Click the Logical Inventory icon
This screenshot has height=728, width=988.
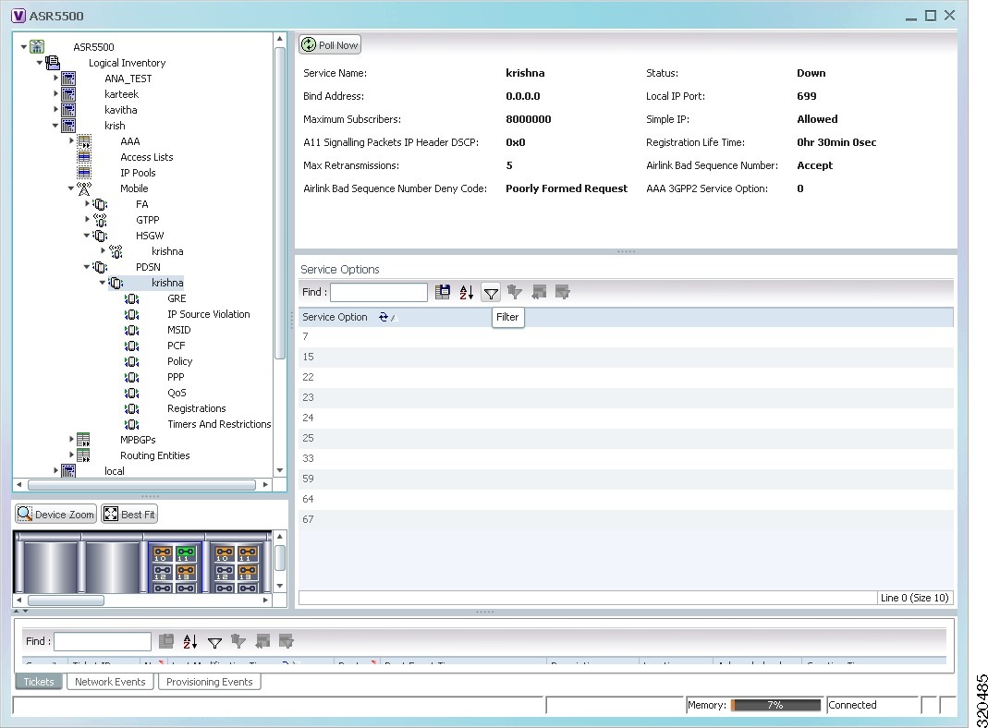[53, 62]
